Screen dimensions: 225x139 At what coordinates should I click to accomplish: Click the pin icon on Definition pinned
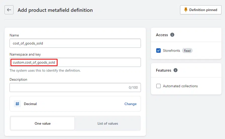click(186, 10)
